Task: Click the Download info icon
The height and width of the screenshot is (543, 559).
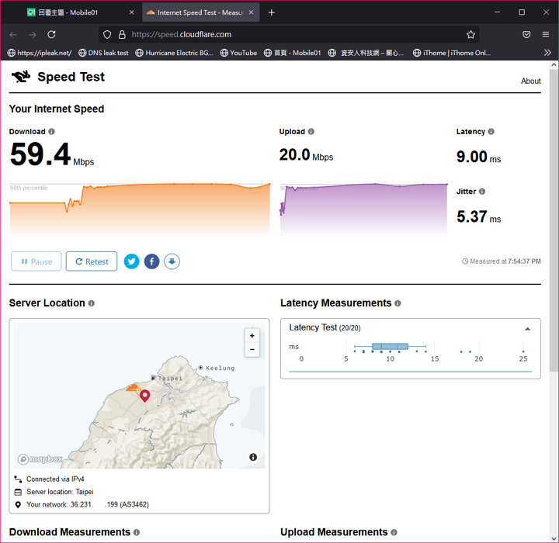Action: (52, 131)
